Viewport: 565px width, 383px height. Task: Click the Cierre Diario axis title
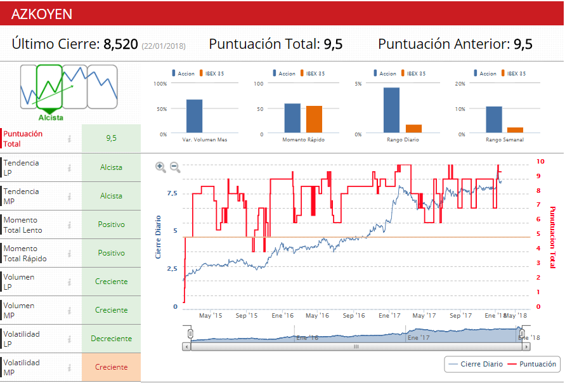[158, 237]
